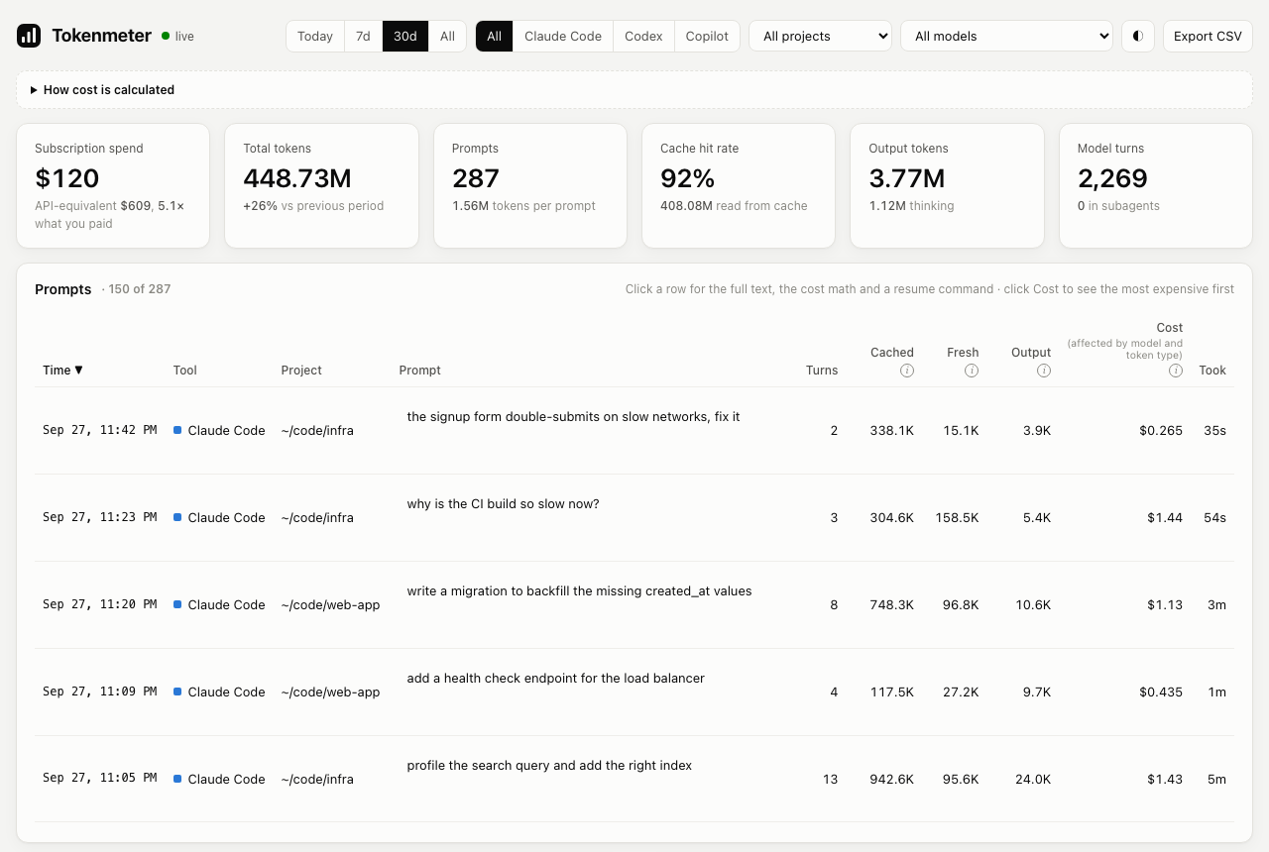Click the 158.5K fresh tokens value
The image size is (1269, 852).
point(957,518)
